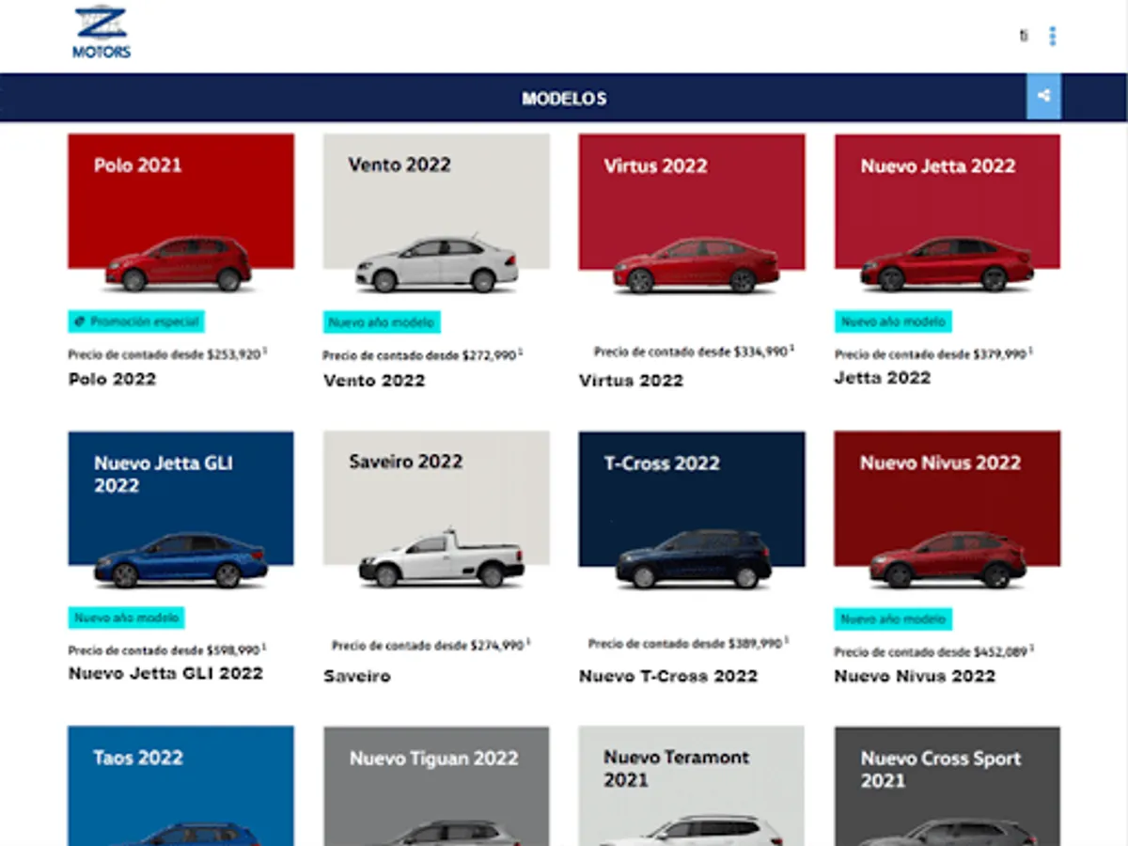The width and height of the screenshot is (1128, 846).
Task: Select the Virtus 2022 title link
Action: click(x=631, y=381)
